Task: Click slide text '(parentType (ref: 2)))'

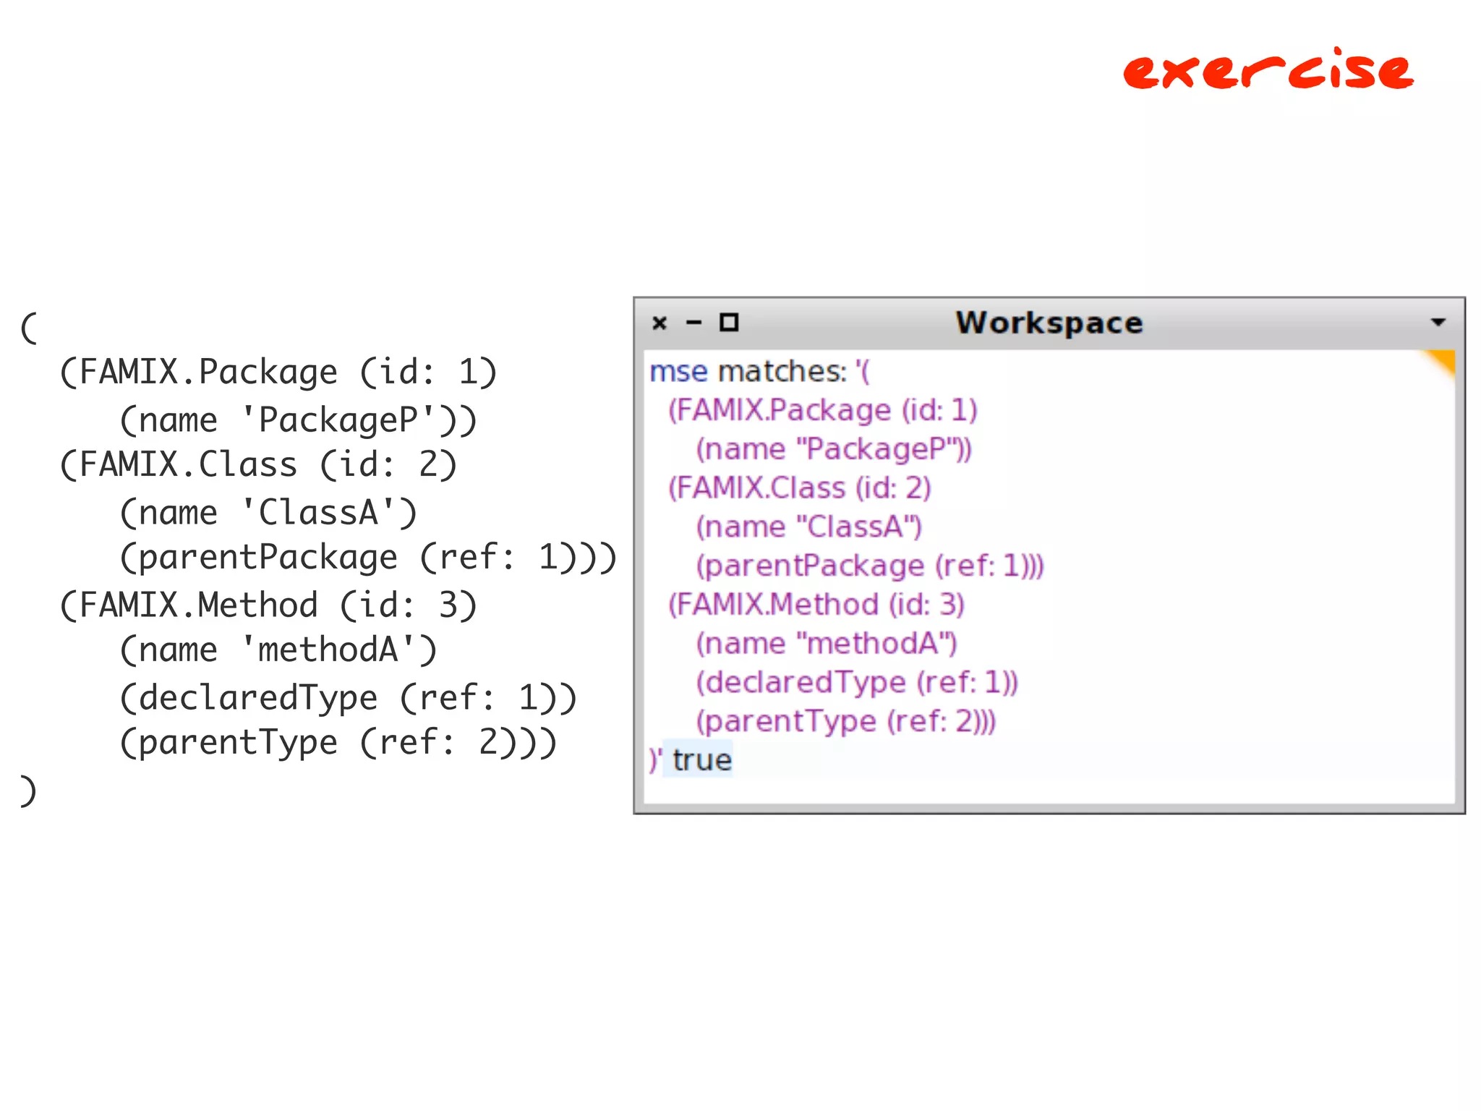Action: tap(338, 744)
